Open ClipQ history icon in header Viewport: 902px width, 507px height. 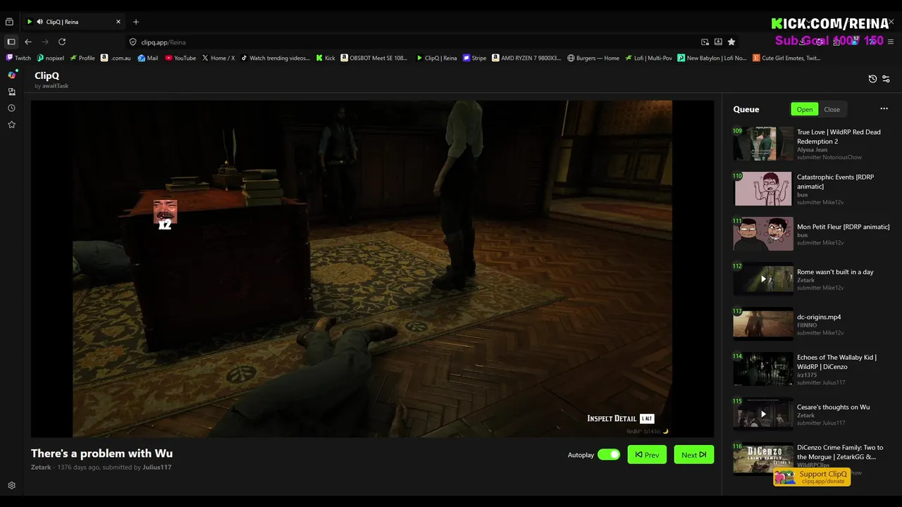point(872,79)
